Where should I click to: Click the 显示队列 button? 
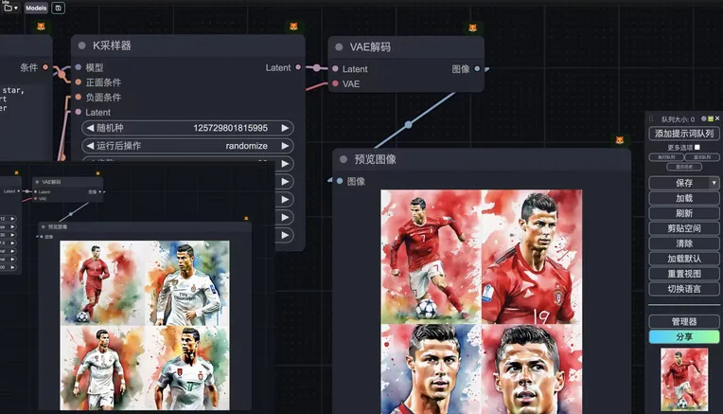[x=702, y=157]
